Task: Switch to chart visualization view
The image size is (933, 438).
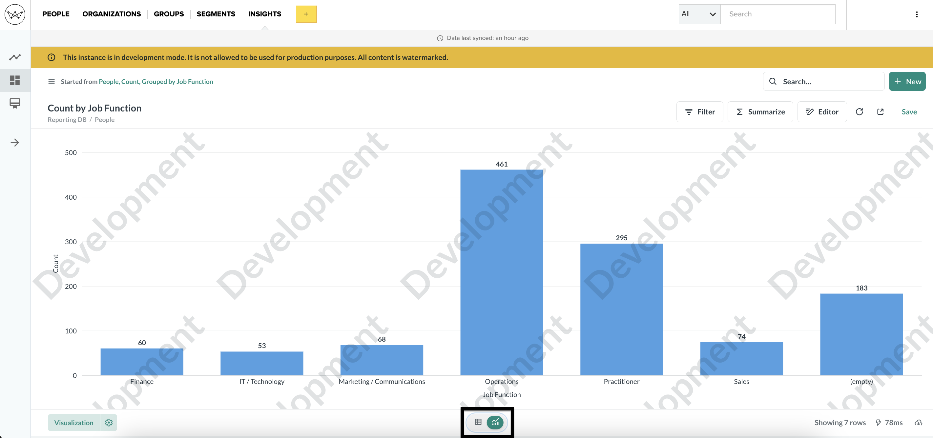Action: 495,422
